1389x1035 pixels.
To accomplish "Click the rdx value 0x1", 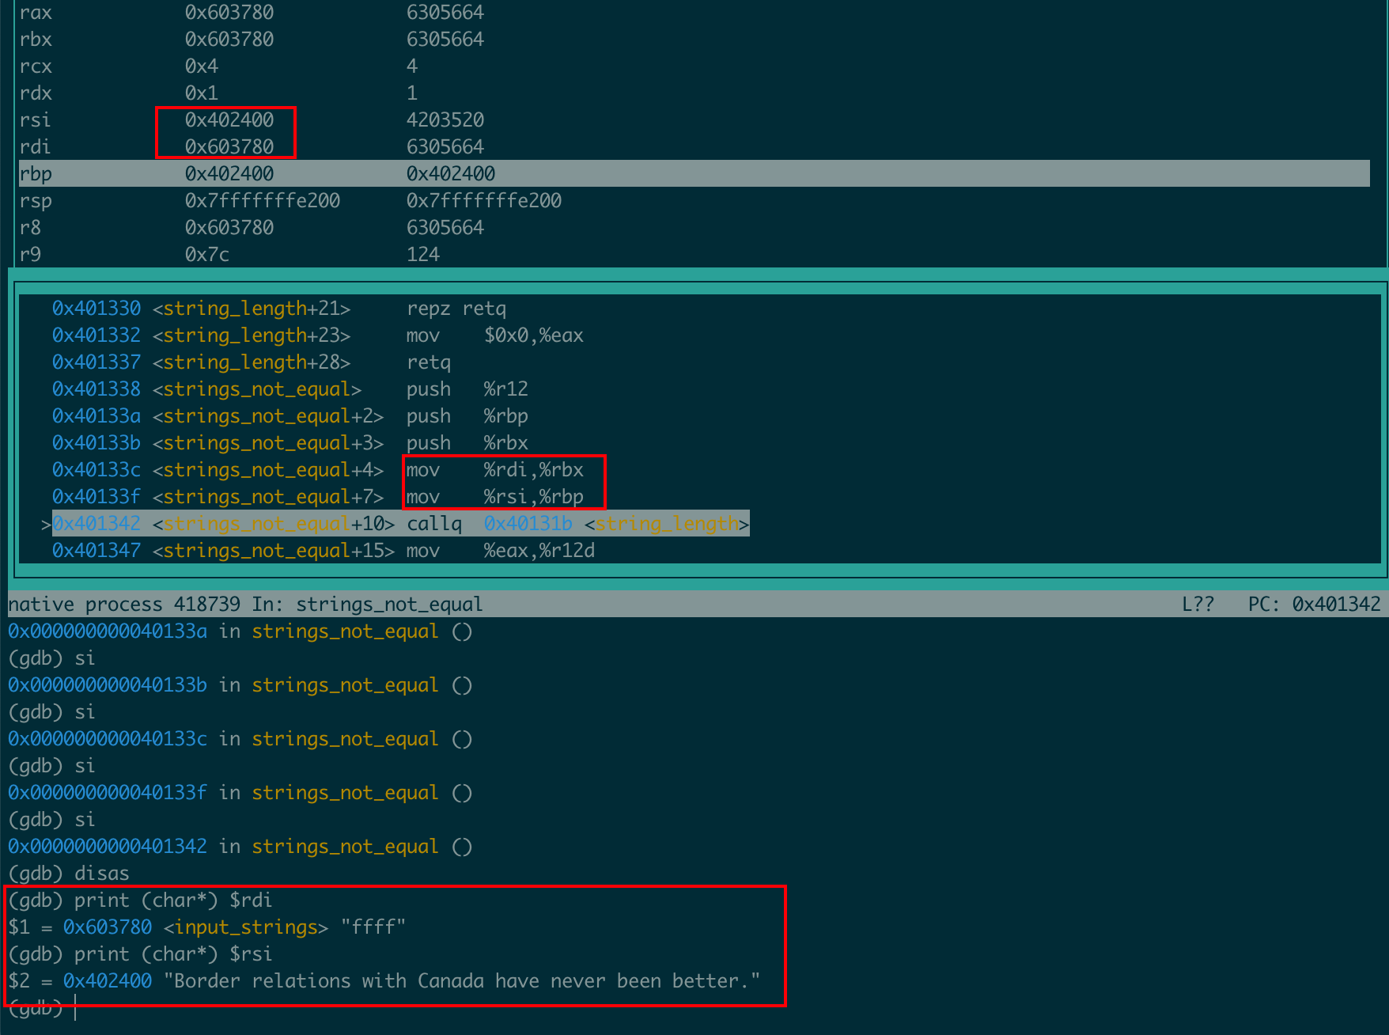I will (x=202, y=93).
